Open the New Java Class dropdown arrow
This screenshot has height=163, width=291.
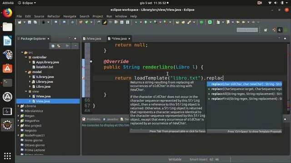pos(91,22)
